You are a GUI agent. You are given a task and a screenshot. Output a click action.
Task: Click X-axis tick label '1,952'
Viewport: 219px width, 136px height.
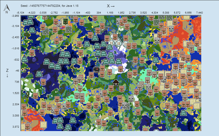tap(121, 13)
